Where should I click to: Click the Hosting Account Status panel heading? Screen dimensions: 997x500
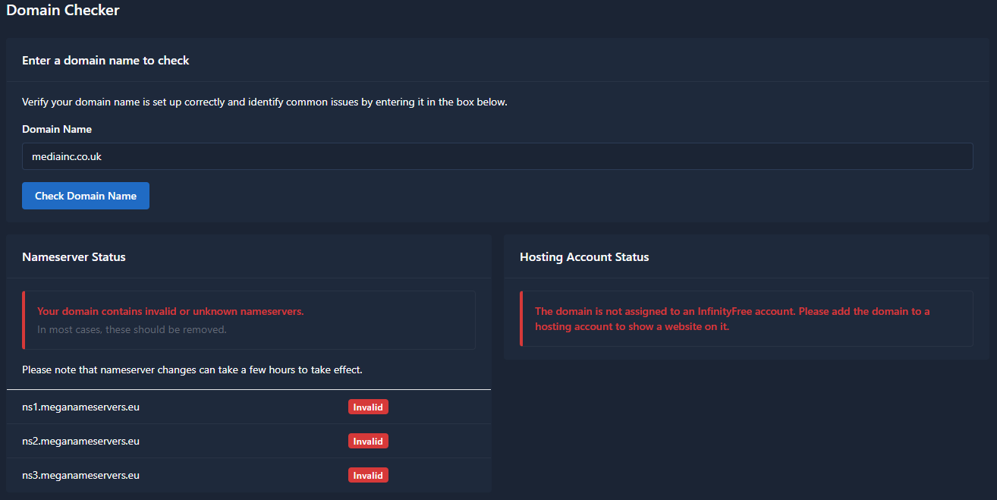coord(584,256)
